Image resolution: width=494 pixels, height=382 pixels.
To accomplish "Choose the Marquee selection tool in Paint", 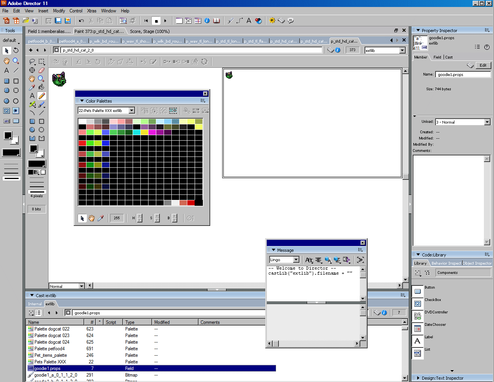I will click(41, 62).
